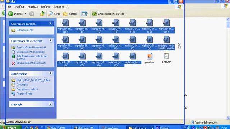Select brush file nightsky_M... (10)
Viewport: 230px width, 129px height.
(65, 26)
